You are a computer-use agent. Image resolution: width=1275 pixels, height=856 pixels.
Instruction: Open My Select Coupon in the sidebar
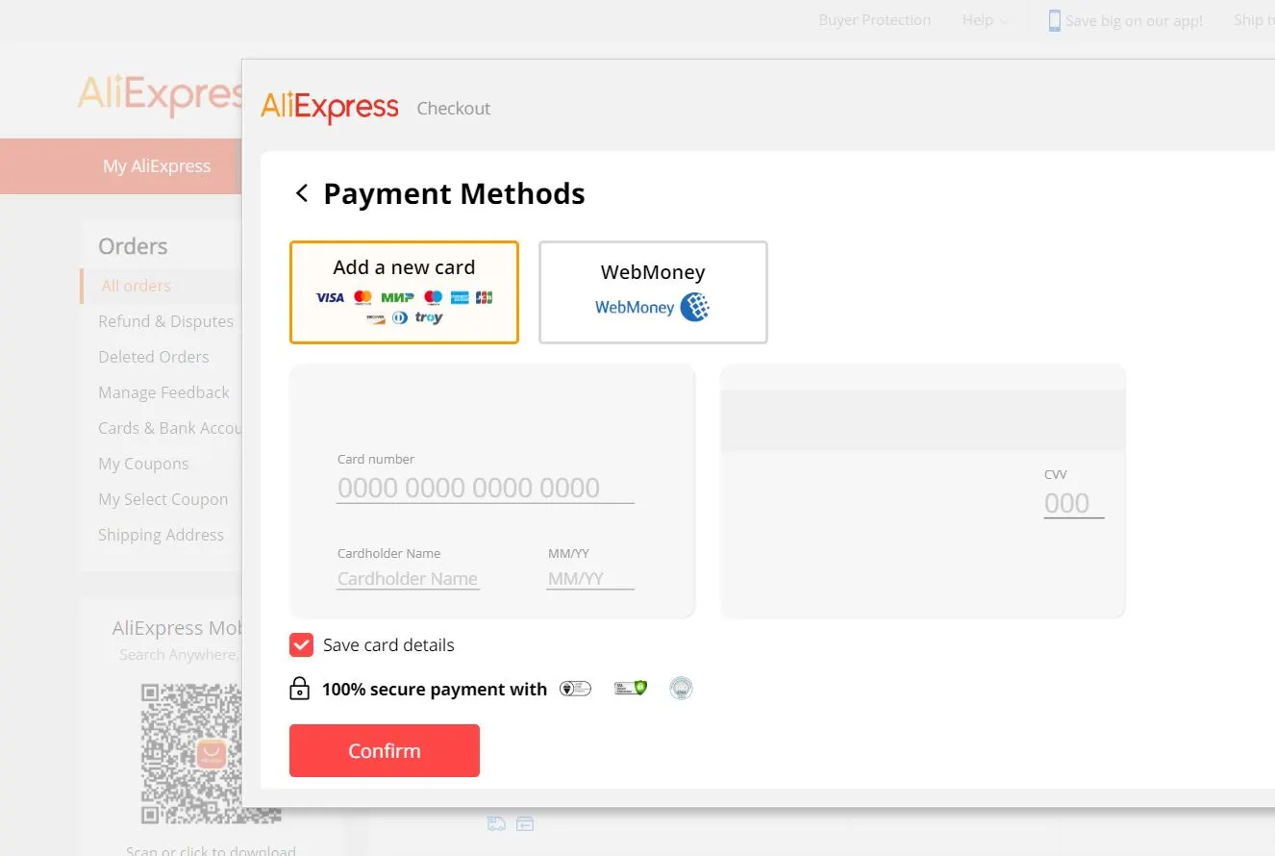pos(163,499)
